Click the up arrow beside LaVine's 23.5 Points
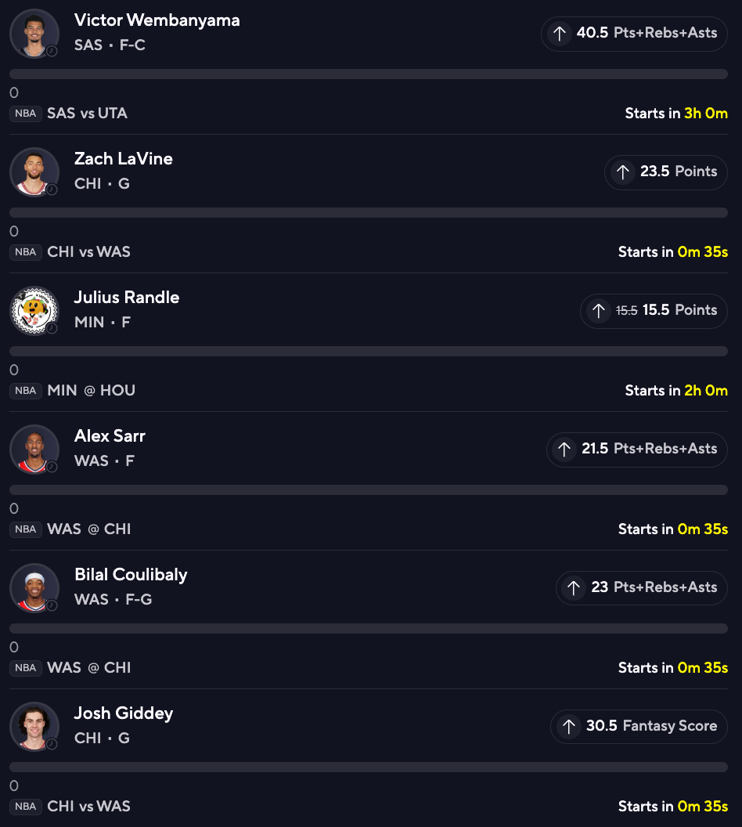 (x=622, y=172)
